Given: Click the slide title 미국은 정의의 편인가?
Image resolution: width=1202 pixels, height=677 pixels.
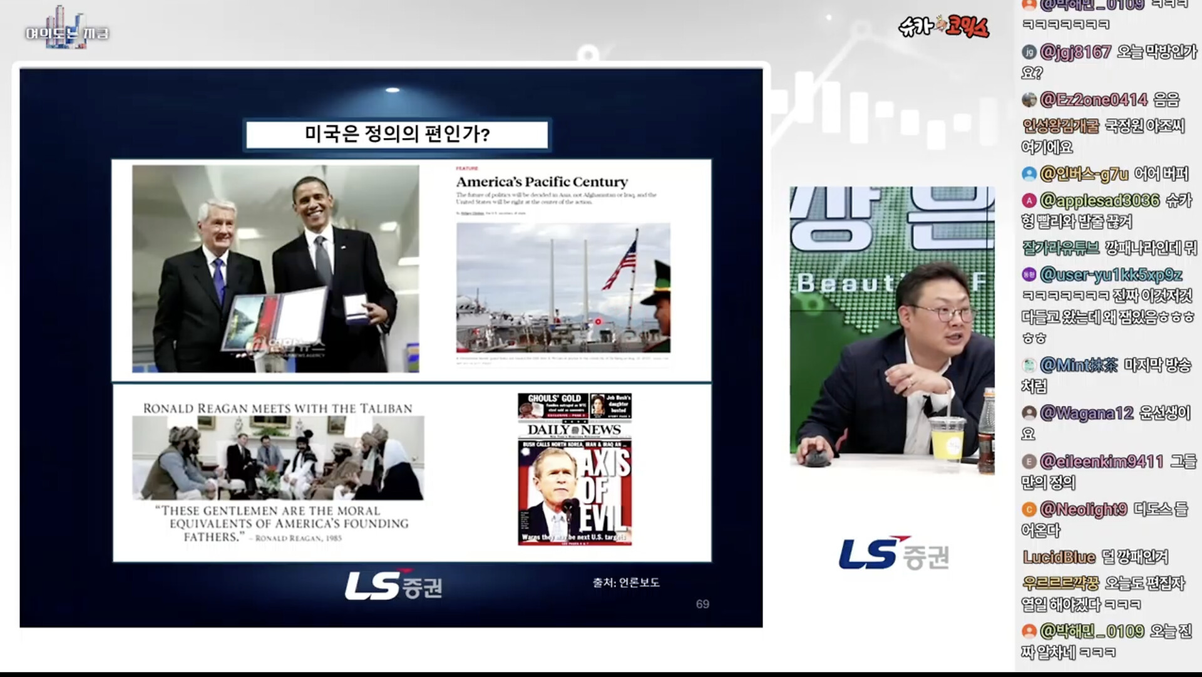Looking at the screenshot, I should point(397,134).
